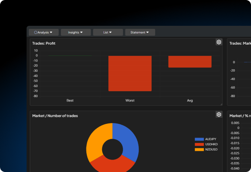Open settings gear for Trades: Profit chart

point(219,42)
